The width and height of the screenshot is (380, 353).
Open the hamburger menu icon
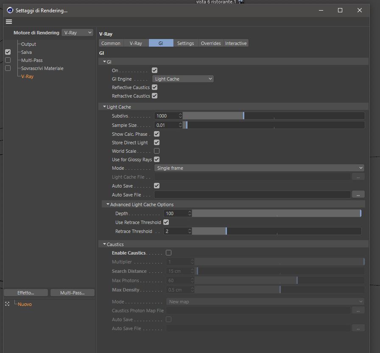9,22
